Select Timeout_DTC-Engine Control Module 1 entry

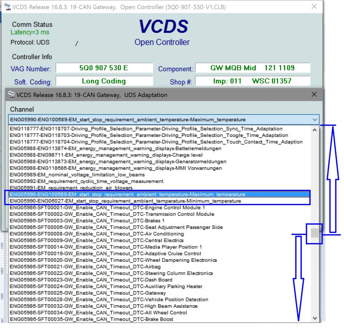(160, 208)
